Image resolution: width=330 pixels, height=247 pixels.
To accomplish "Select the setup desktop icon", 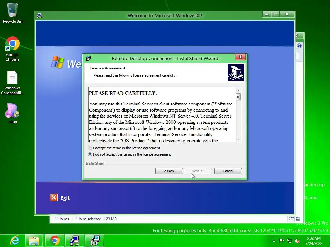I will [x=13, y=114].
